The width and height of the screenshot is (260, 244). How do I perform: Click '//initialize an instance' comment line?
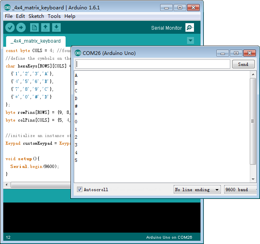(38, 136)
